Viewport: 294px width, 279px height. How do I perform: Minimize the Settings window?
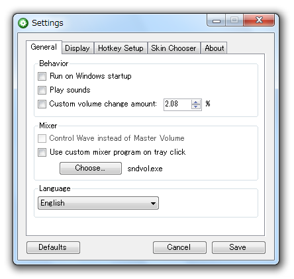pos(217,20)
